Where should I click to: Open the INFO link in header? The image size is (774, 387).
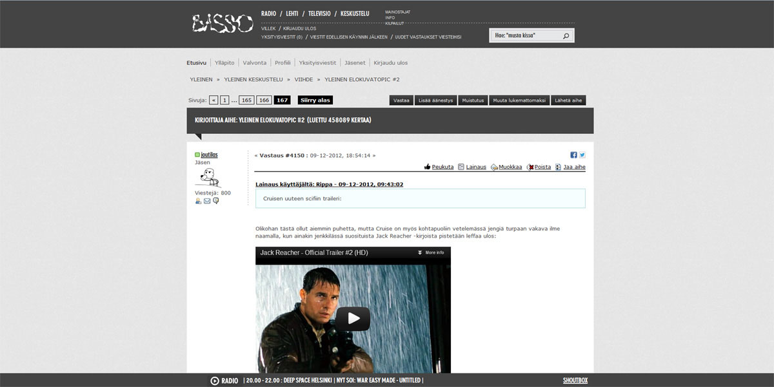click(x=390, y=17)
